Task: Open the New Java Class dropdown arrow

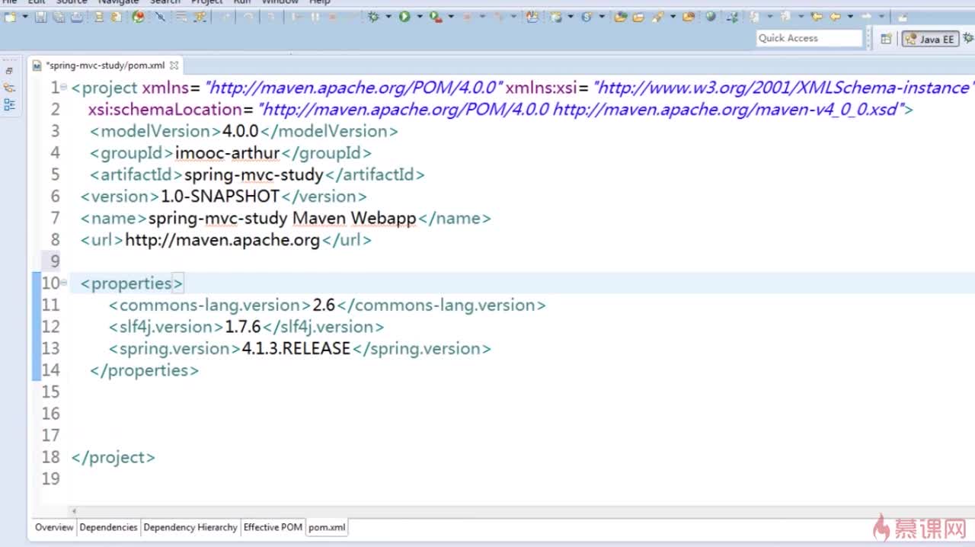Action: [x=602, y=16]
